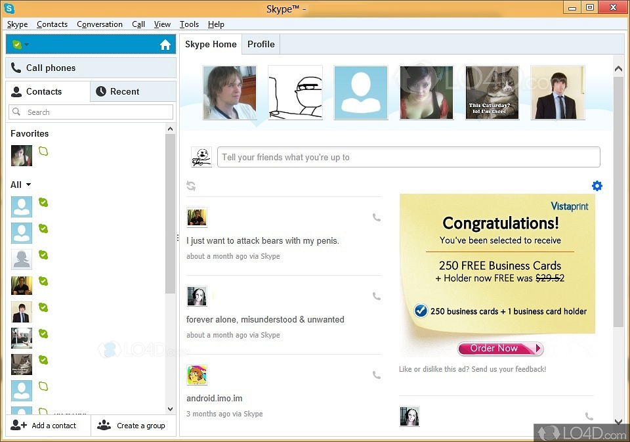Click the mood message avatar icon
This screenshot has width=630, height=442.
[x=201, y=157]
